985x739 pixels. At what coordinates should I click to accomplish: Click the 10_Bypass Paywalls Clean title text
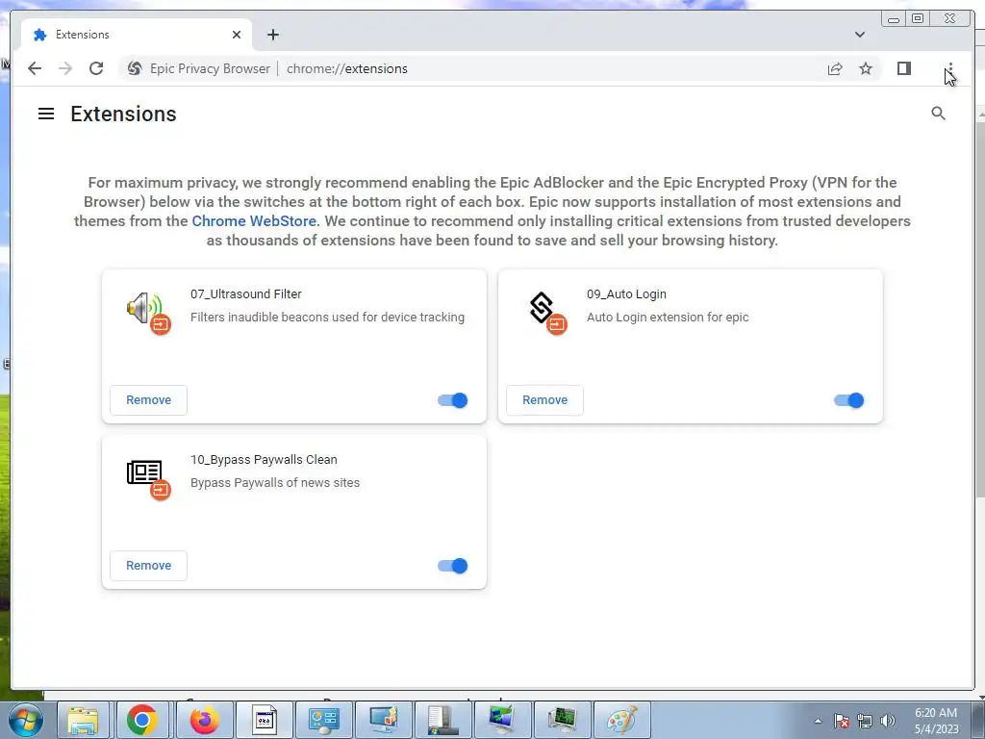(x=264, y=460)
